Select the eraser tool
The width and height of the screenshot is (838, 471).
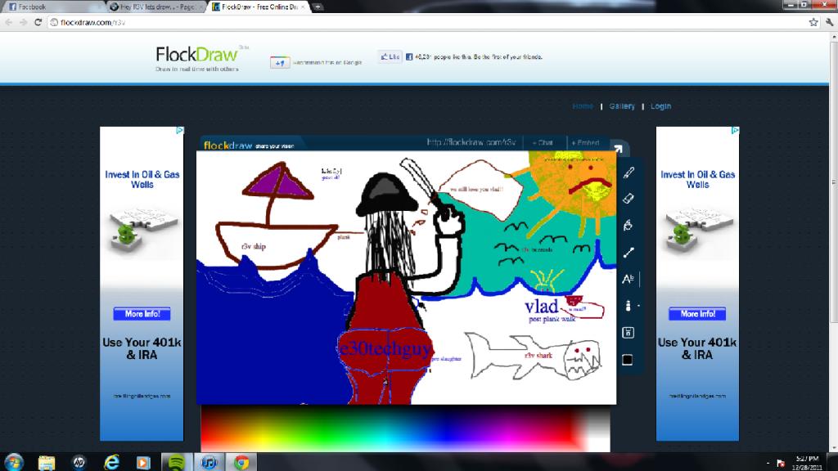coord(628,199)
